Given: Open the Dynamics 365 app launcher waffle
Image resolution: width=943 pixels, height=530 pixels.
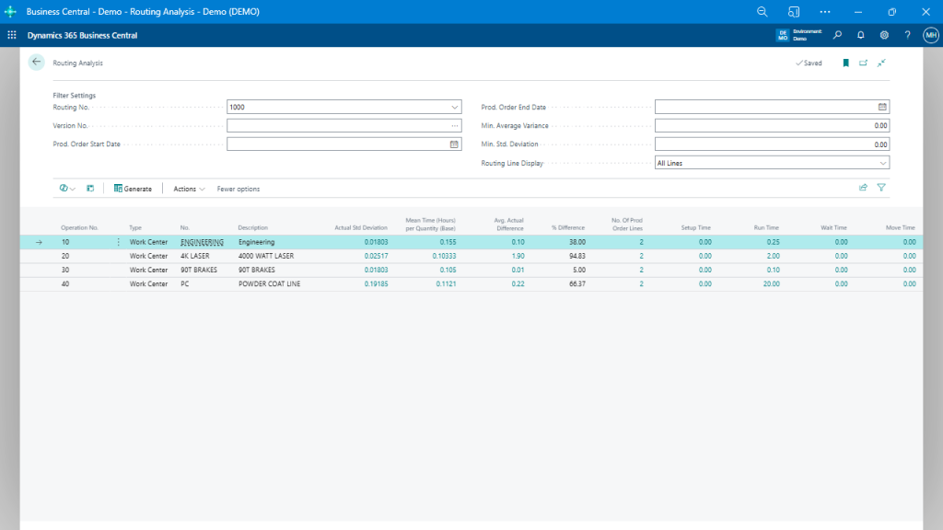Looking at the screenshot, I should point(11,34).
